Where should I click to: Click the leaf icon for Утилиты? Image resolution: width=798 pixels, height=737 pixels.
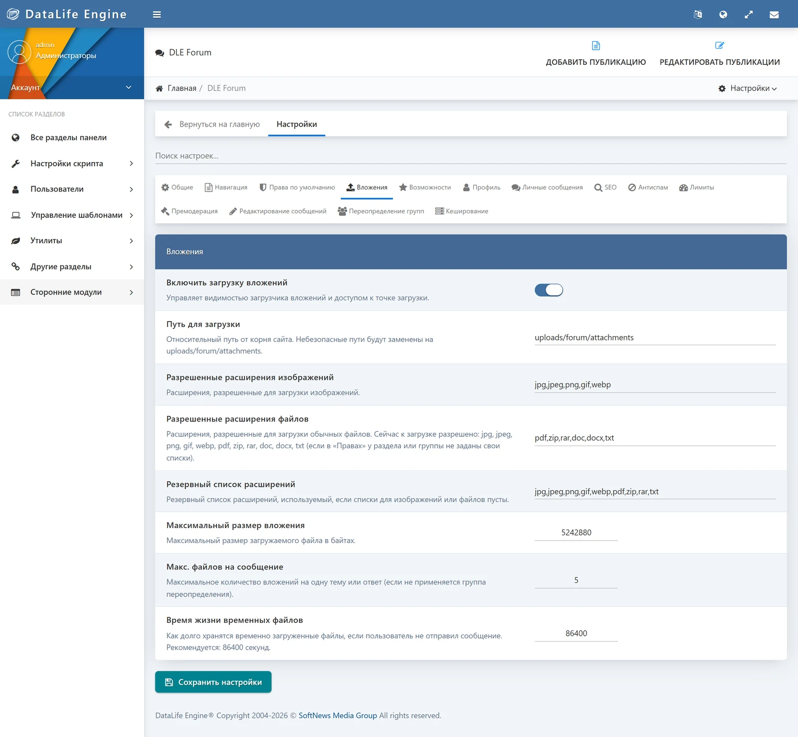coord(15,241)
